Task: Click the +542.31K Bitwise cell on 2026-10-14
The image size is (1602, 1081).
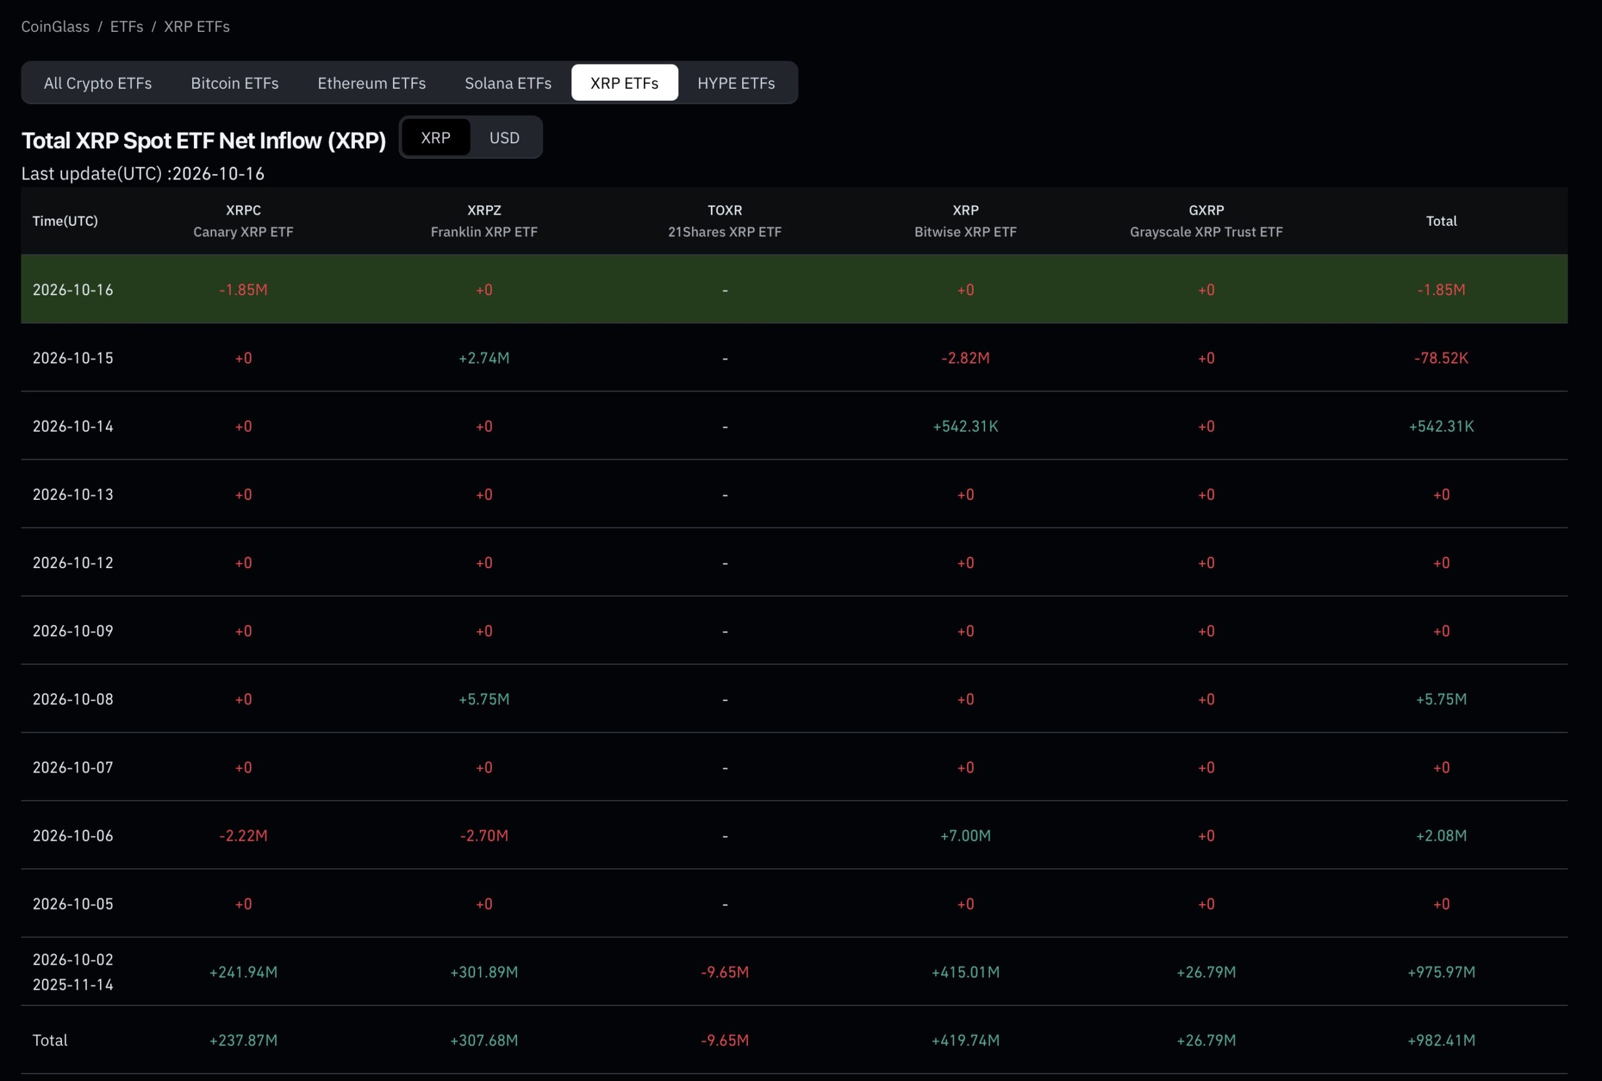Action: click(x=965, y=426)
